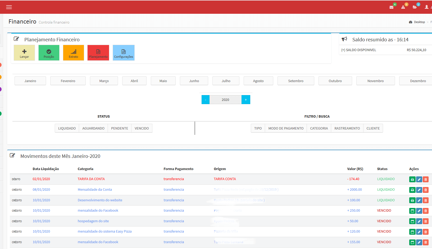This screenshot has height=249, width=432.
Task: Increase the year with the plus button
Action: coord(246,100)
